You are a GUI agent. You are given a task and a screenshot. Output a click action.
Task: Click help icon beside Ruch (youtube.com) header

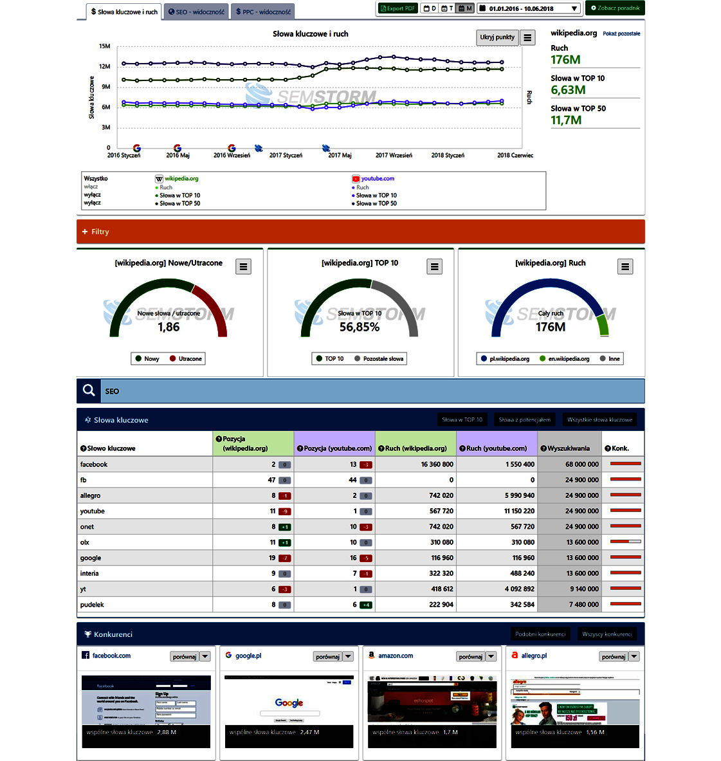coord(462,448)
